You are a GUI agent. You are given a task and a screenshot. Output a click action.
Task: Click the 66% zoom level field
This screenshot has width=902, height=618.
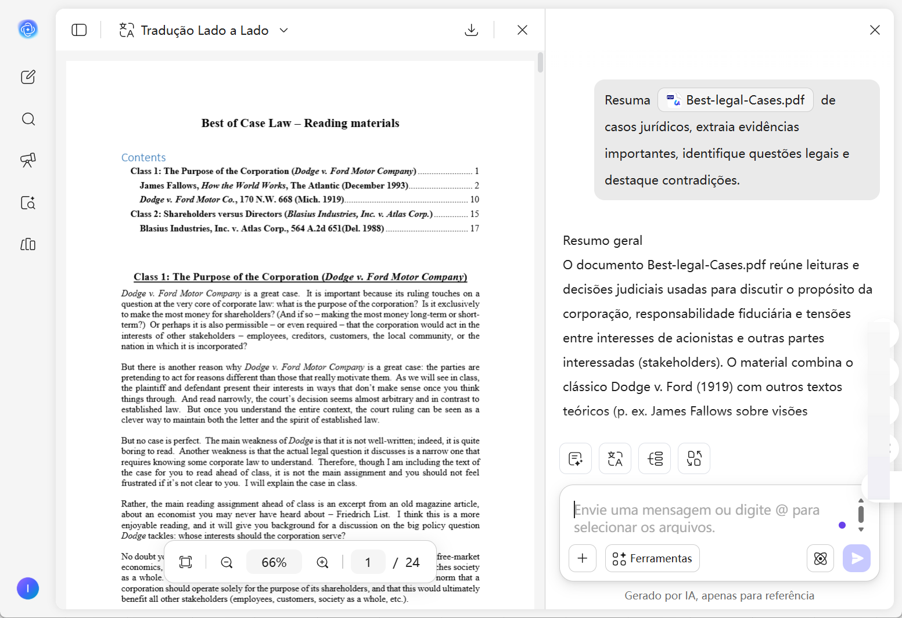[x=274, y=562]
